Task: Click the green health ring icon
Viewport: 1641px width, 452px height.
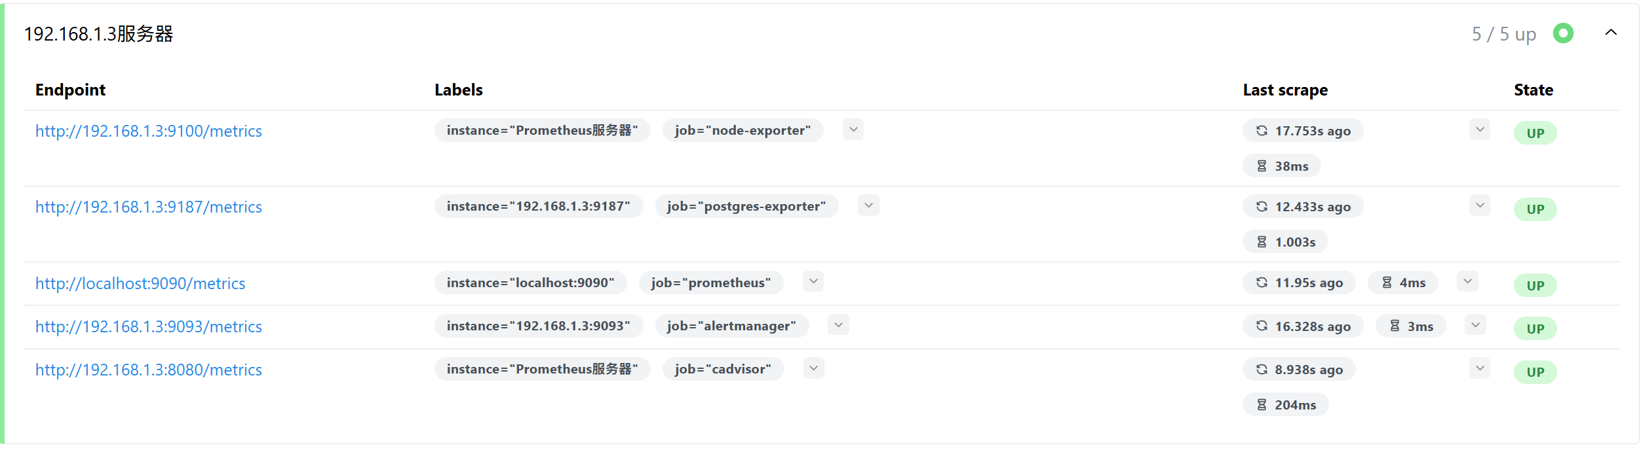Action: click(x=1563, y=33)
